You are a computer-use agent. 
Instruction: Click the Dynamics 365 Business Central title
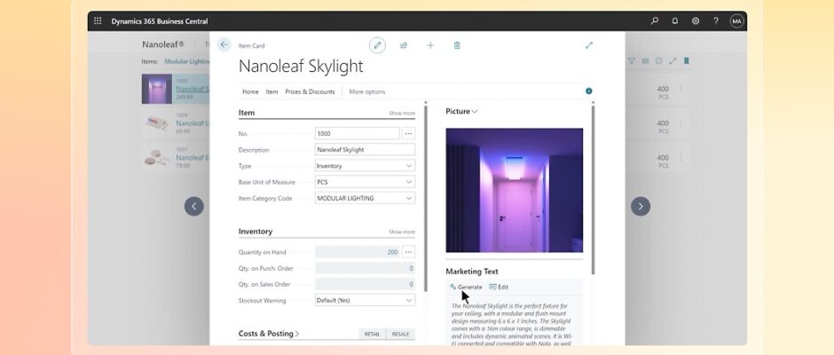click(160, 21)
